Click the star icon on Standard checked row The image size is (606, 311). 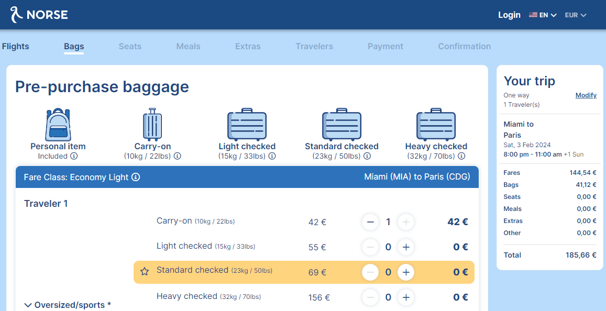[x=145, y=272]
